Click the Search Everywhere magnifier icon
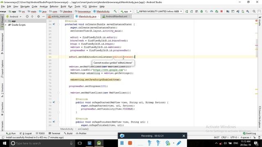262x147 pixels. 254,11
